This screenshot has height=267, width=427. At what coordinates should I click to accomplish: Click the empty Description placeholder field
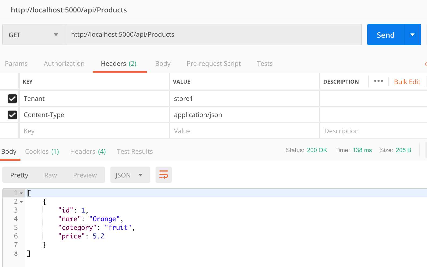[373, 131]
